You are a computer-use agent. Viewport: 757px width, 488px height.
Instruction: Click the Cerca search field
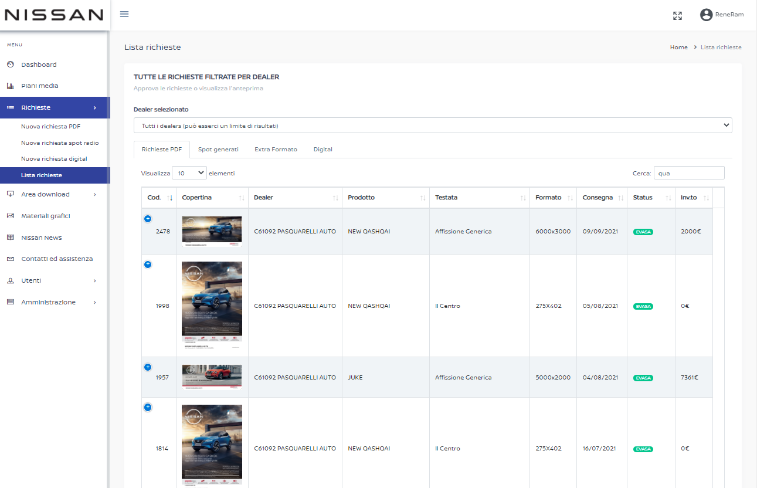tap(689, 173)
